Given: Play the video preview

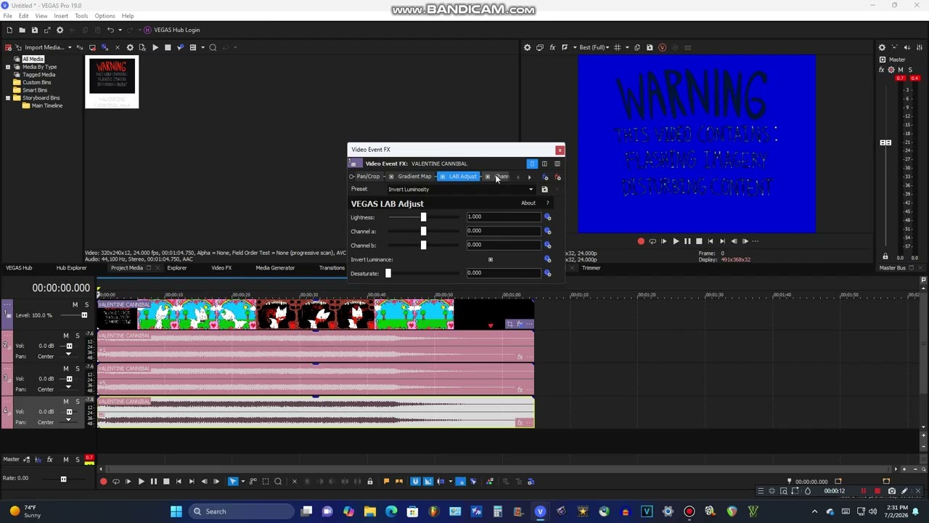Looking at the screenshot, I should click(x=675, y=241).
